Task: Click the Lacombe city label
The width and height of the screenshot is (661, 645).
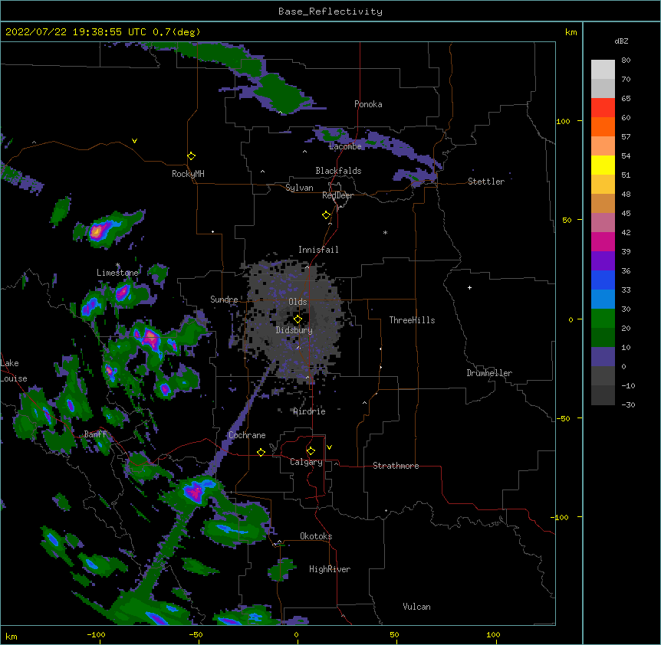Action: point(345,146)
